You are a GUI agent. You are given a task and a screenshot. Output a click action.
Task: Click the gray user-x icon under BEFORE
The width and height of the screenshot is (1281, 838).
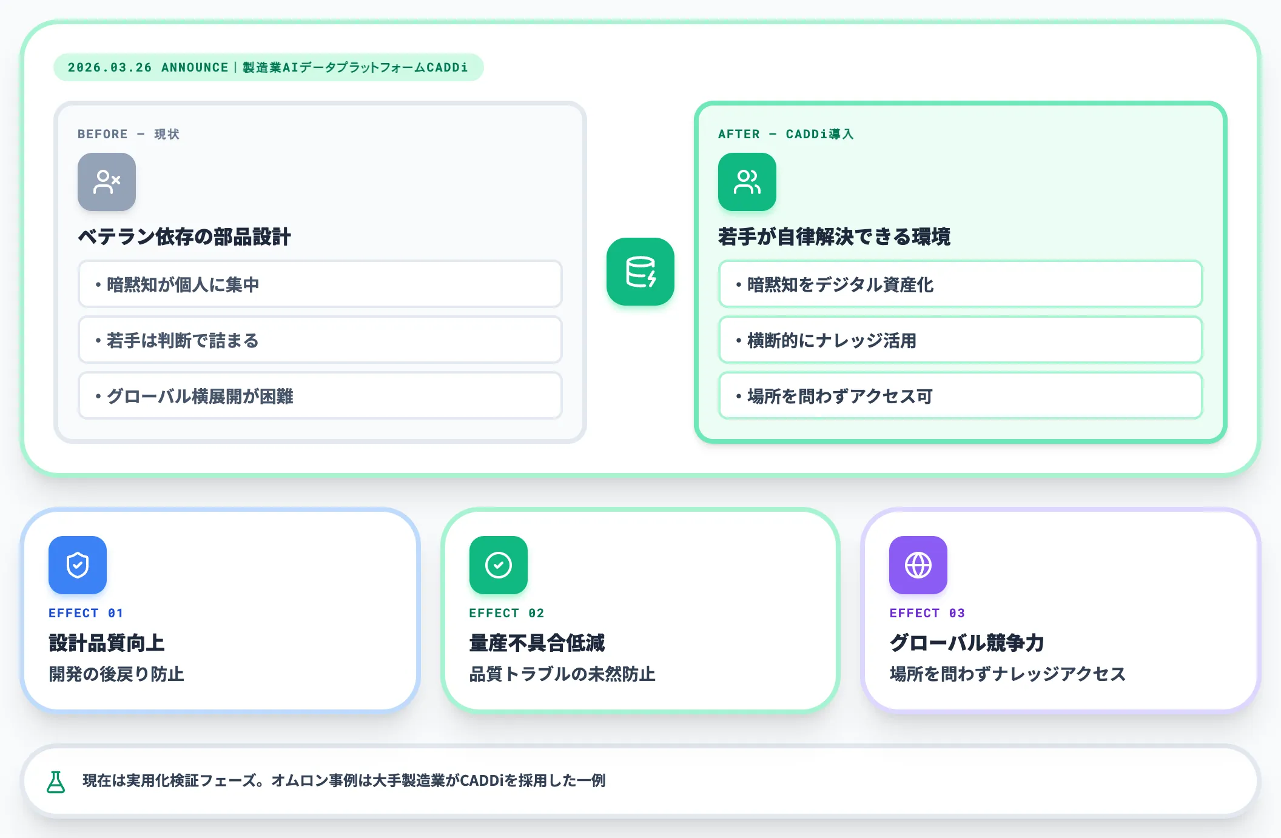tap(107, 182)
